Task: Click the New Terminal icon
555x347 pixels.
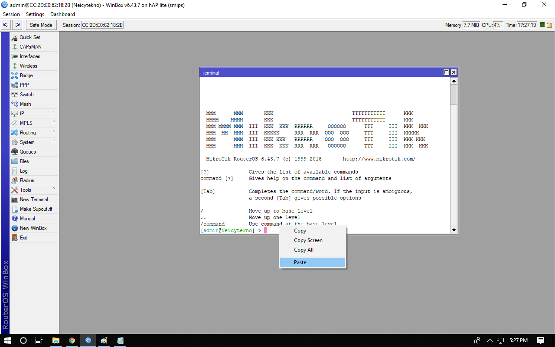Action: pos(15,200)
